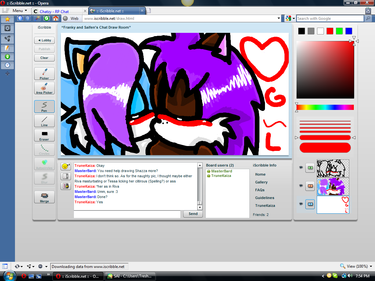Pick the black color swatch
375x281 pixels.
tap(301, 31)
